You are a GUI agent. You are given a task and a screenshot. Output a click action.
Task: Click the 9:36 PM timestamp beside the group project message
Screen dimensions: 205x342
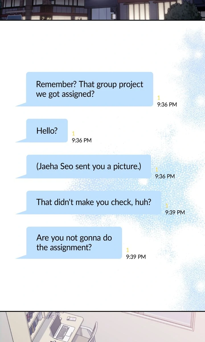[167, 105]
